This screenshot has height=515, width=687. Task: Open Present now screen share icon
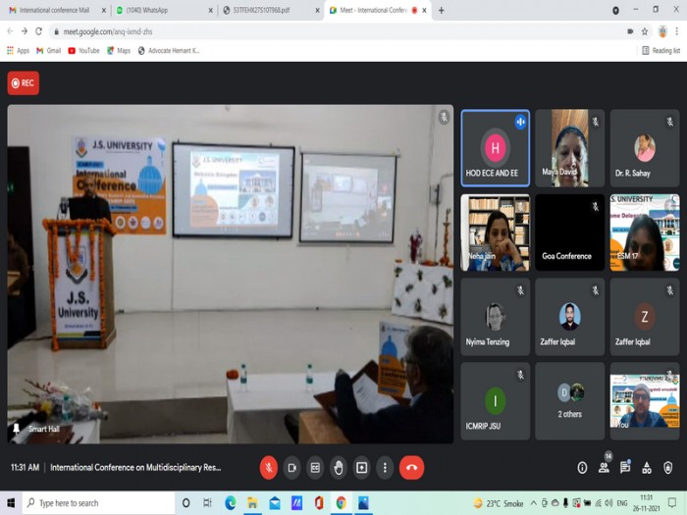361,468
